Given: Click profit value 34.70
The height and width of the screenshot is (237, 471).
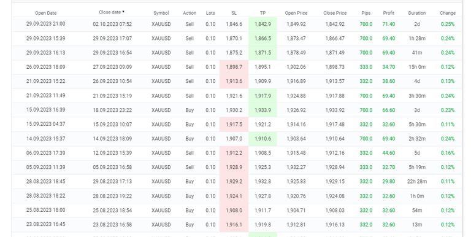Looking at the screenshot, I should pos(389,67).
